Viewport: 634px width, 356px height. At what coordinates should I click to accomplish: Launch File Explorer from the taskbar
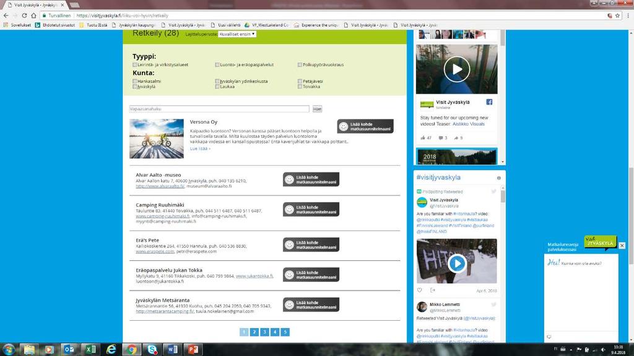(x=29, y=349)
